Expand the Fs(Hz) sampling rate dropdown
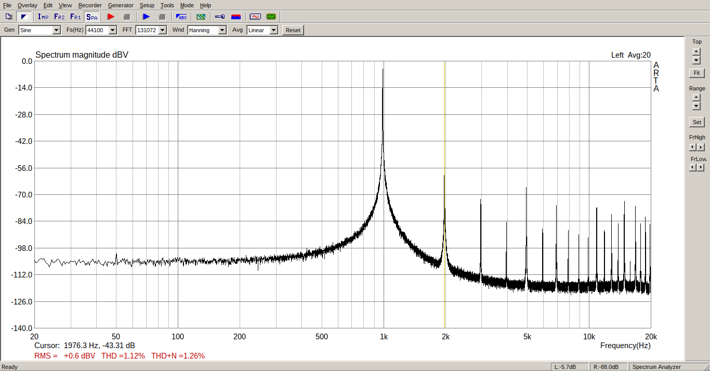This screenshot has height=371, width=710. (112, 30)
